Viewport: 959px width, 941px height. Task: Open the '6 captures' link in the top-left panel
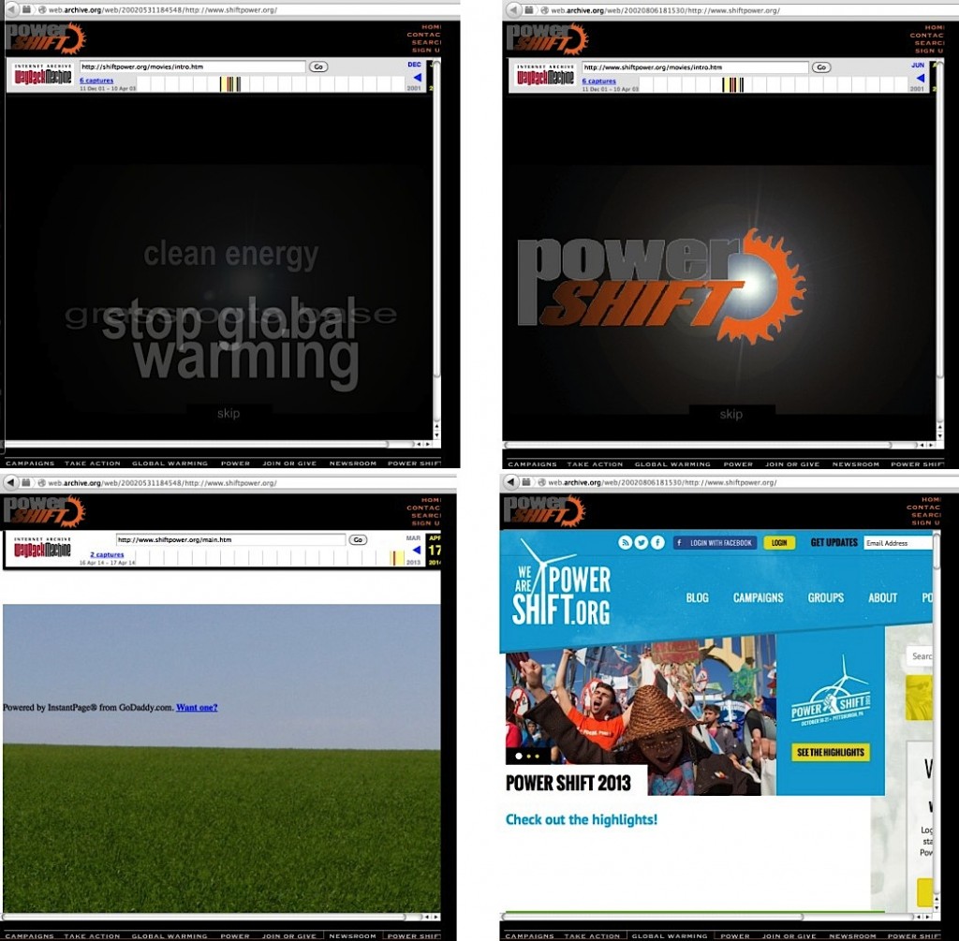(97, 81)
